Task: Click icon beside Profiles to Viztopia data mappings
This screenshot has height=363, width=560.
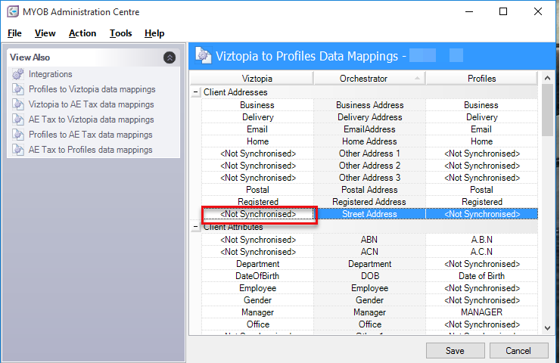Action: pyautogui.click(x=18, y=89)
